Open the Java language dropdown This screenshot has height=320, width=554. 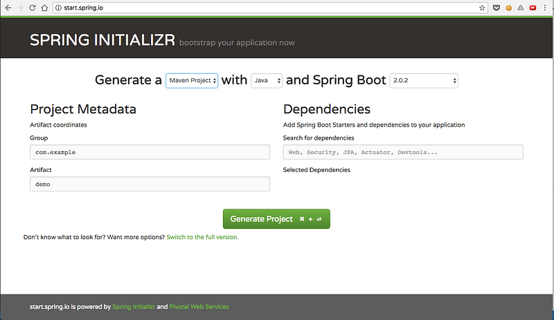click(x=267, y=80)
